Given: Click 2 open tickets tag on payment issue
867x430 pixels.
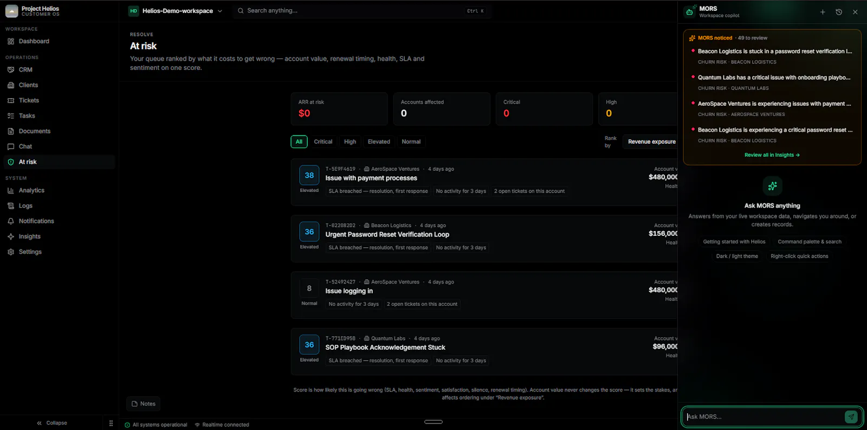Looking at the screenshot, I should (529, 191).
